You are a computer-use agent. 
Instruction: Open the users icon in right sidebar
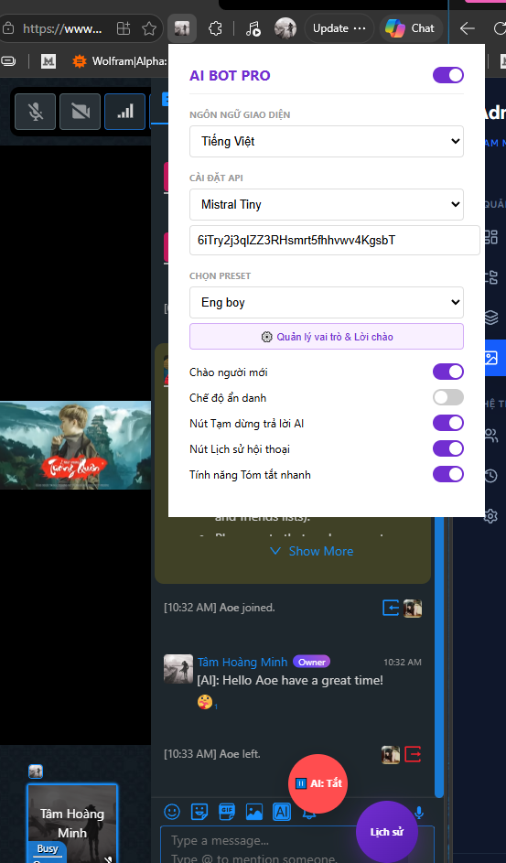[x=490, y=435]
